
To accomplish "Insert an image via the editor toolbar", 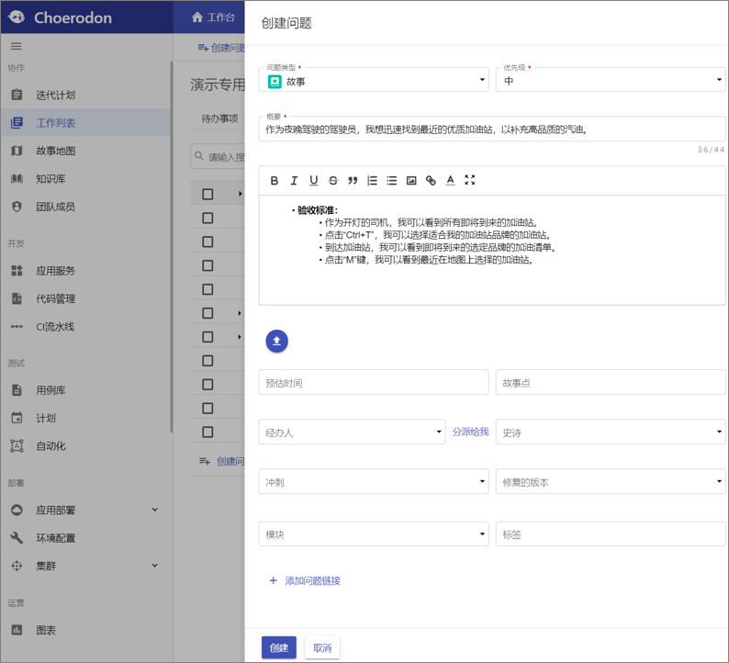I will coord(411,180).
